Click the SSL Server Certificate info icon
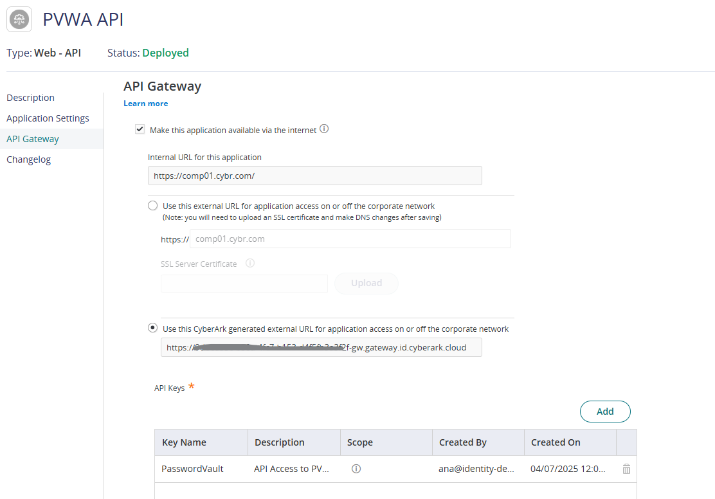This screenshot has height=499, width=715. [x=249, y=262]
